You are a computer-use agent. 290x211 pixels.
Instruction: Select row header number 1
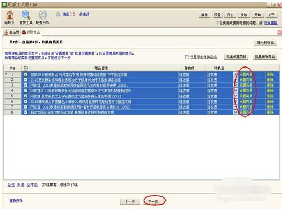(12, 74)
